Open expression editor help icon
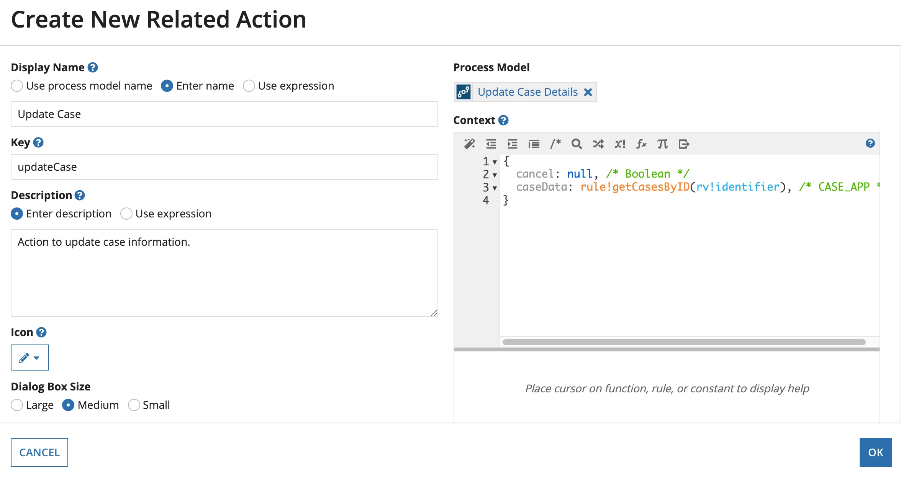The width and height of the screenshot is (901, 480). (x=870, y=143)
